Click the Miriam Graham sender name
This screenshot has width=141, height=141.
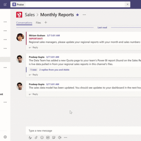point(37,36)
